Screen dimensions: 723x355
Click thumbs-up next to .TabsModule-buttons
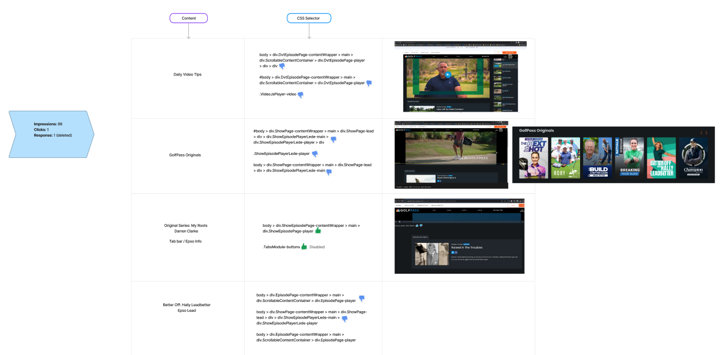pyautogui.click(x=304, y=247)
